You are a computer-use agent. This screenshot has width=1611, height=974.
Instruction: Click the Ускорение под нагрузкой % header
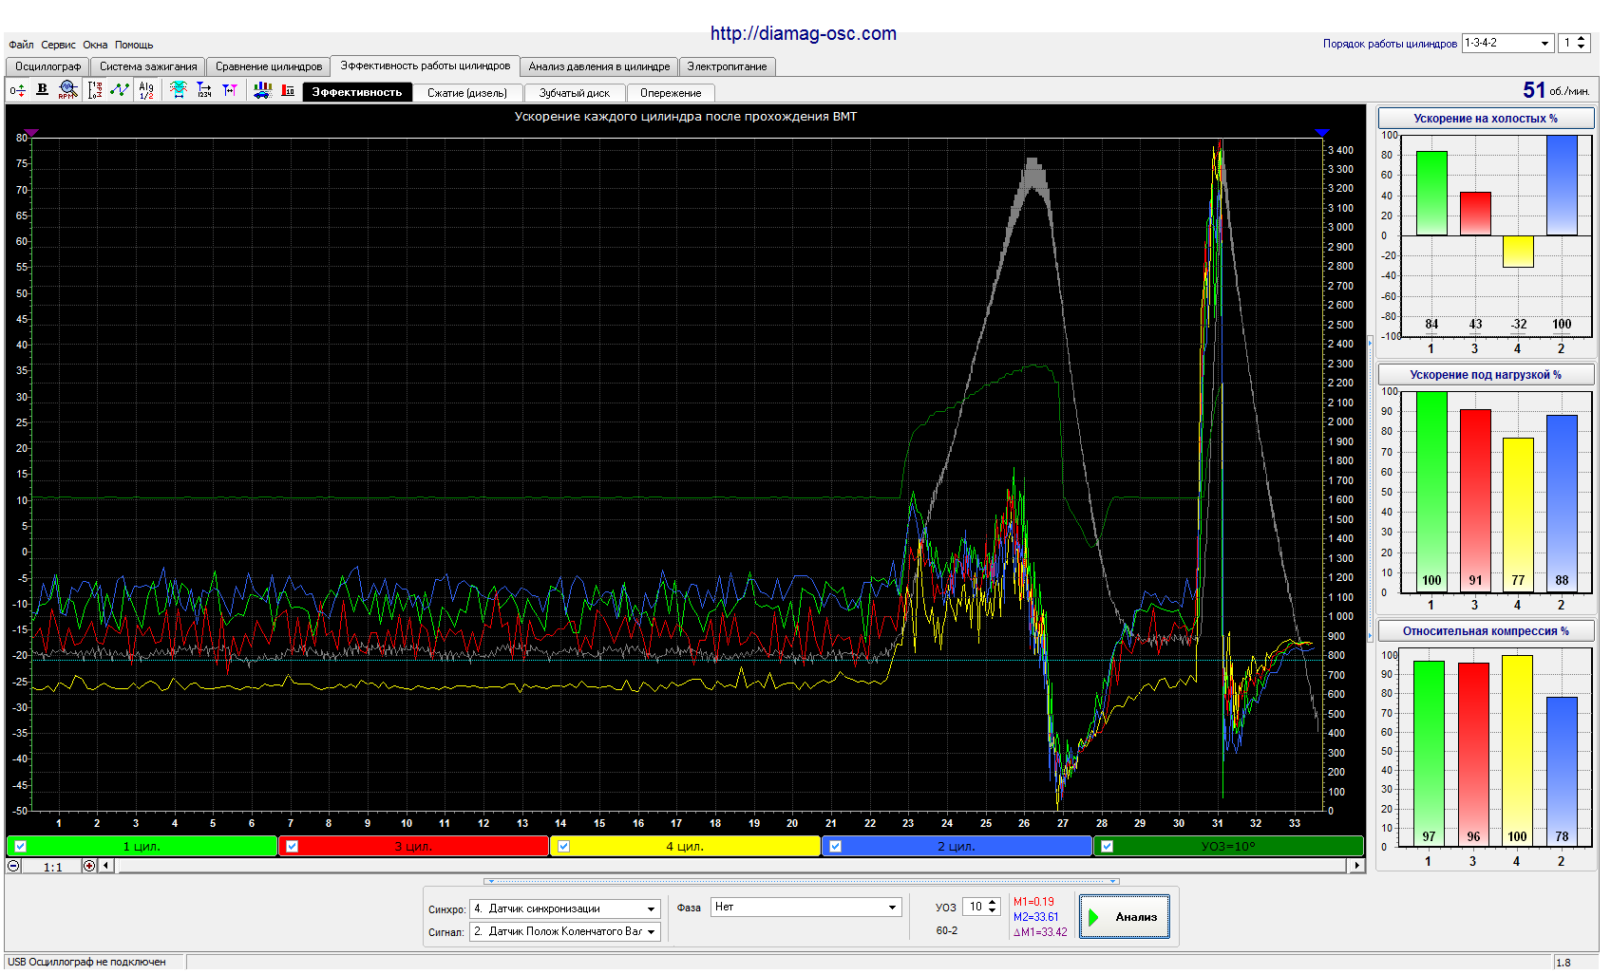(x=1486, y=375)
